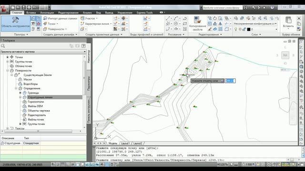Click the Стандартная cell in the type column
Viewport: 305px width, 171px height.
coord(31,143)
